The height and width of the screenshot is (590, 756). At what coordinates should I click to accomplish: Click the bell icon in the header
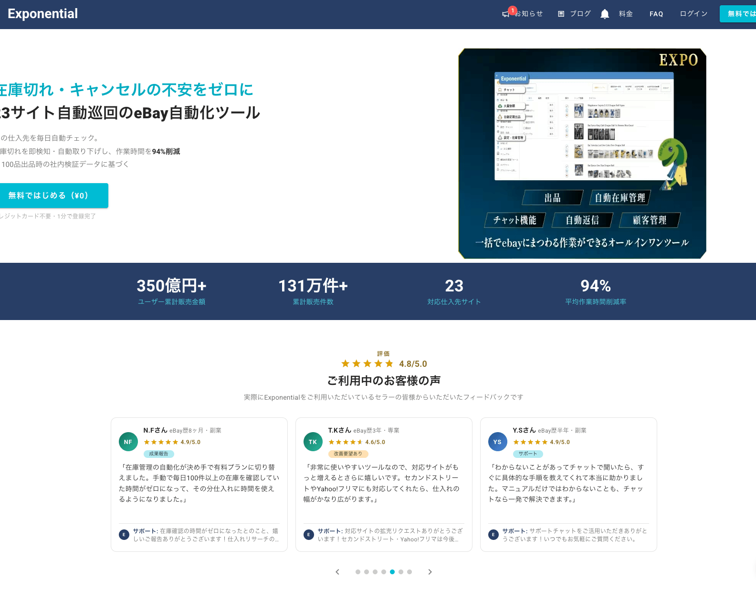pos(605,14)
